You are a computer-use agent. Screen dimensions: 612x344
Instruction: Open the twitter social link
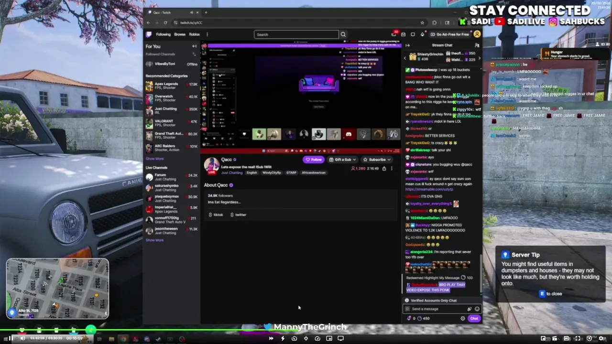pyautogui.click(x=238, y=215)
